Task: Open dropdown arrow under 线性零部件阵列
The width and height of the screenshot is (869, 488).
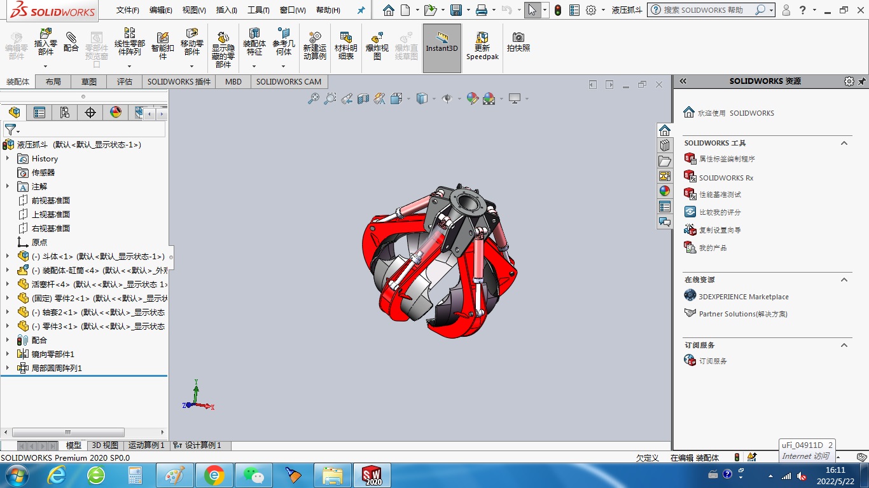Action: click(130, 66)
